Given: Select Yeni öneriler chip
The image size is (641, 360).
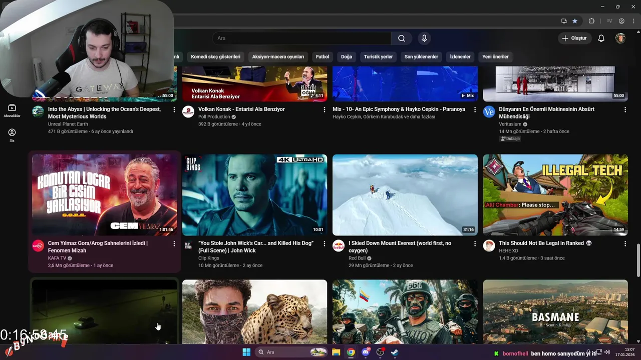Looking at the screenshot, I should (x=495, y=57).
